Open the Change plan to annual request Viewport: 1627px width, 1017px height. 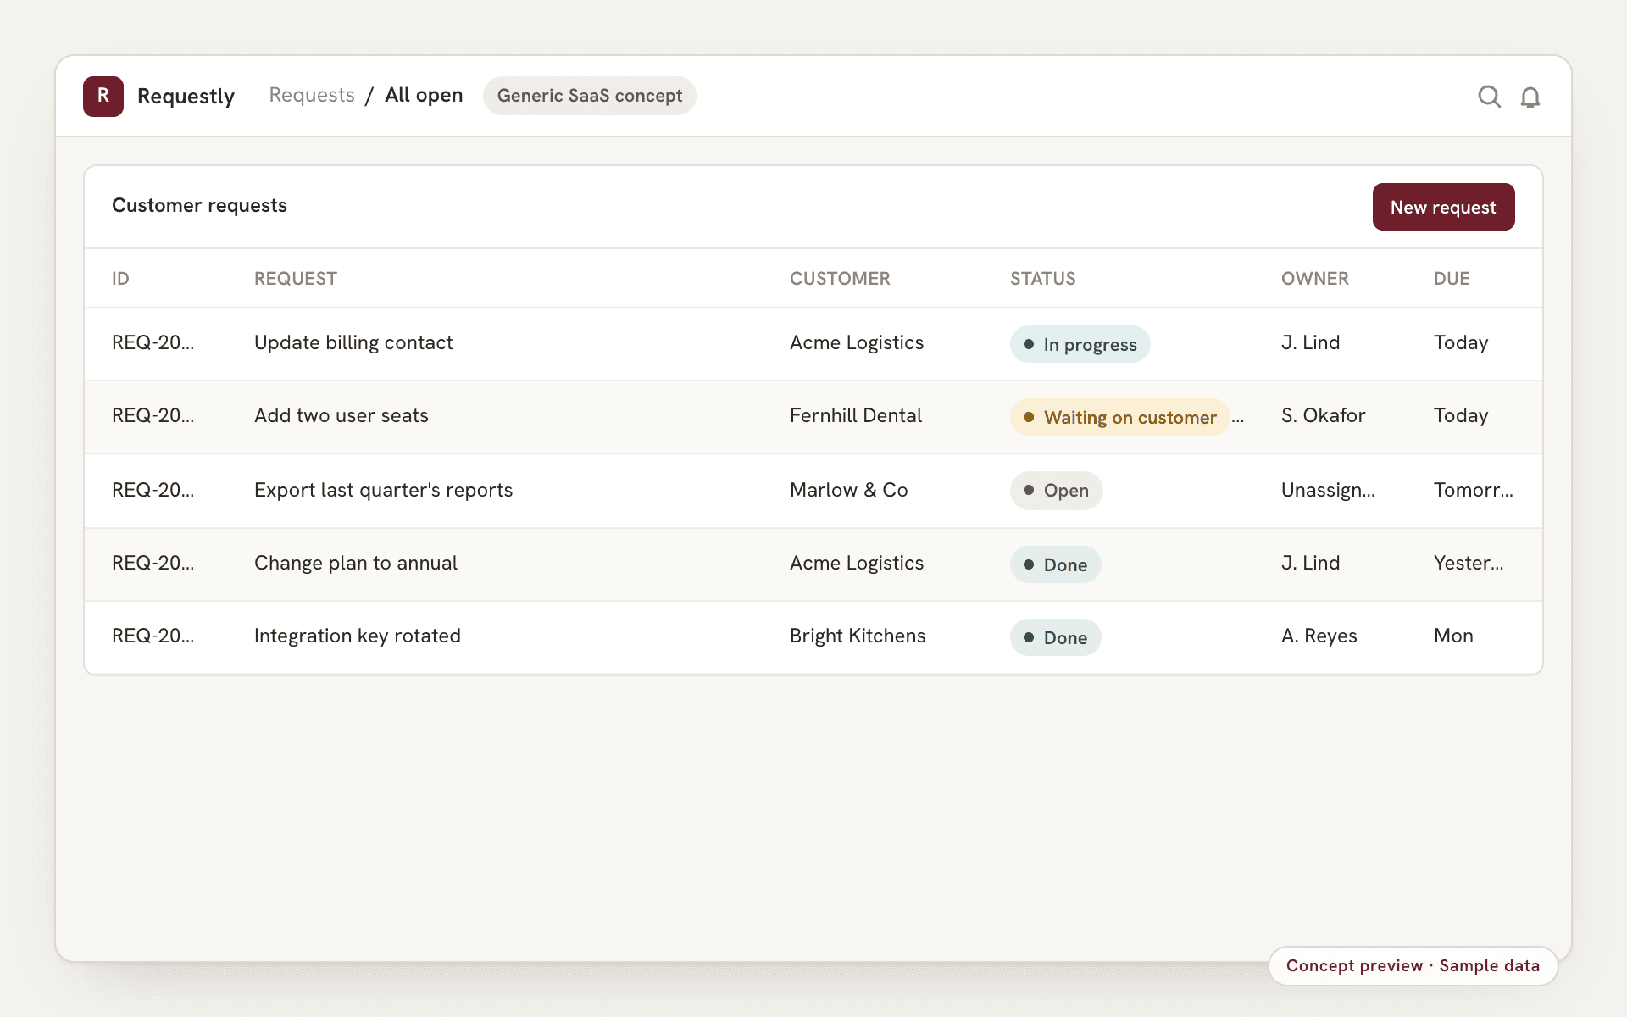(x=356, y=563)
